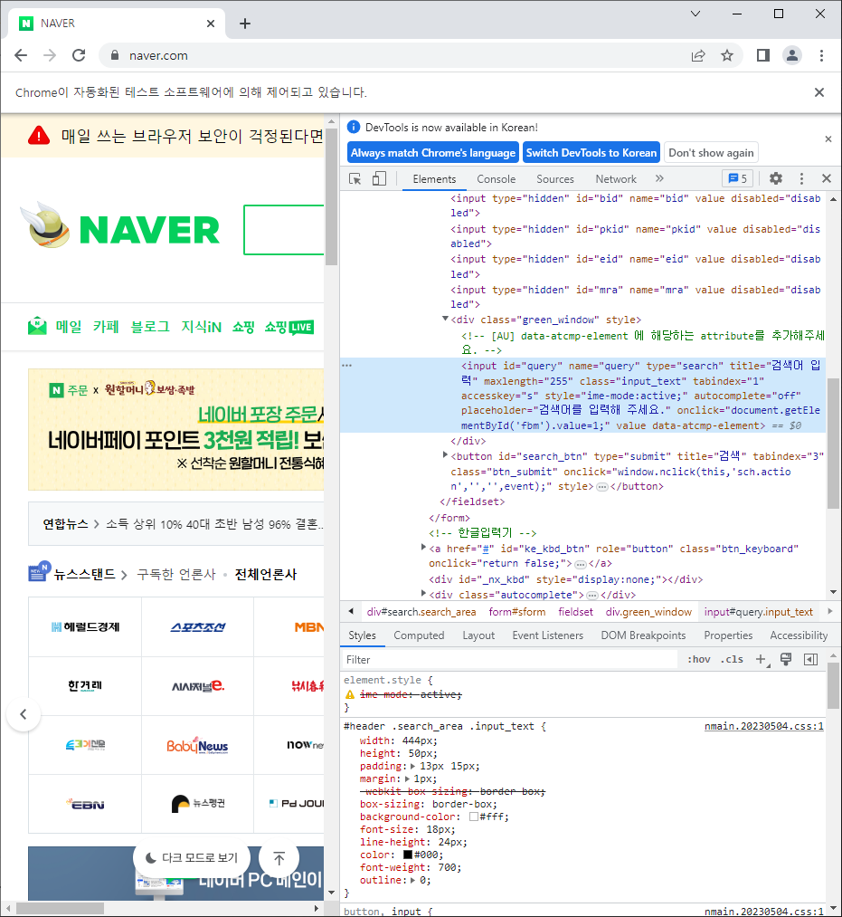Go to previous newsstand page arrow
Viewport: 842px width, 917px height.
pyautogui.click(x=24, y=714)
